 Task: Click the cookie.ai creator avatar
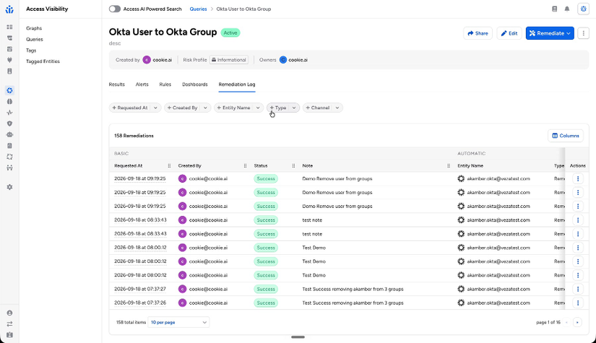click(147, 60)
